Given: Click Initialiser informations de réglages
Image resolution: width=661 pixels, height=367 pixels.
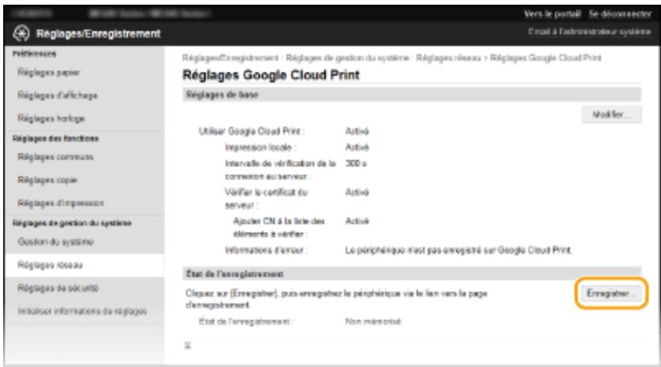Looking at the screenshot, I should tap(82, 312).
